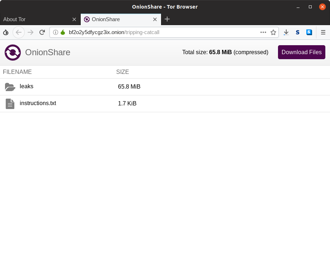Click the Total size text in header

(x=225, y=52)
